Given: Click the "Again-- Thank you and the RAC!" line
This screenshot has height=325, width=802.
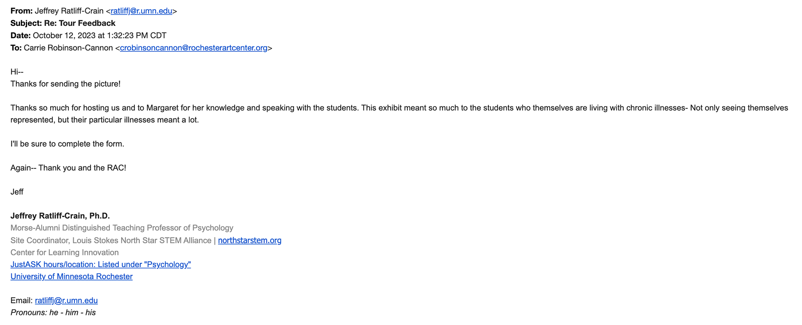Looking at the screenshot, I should tap(68, 168).
